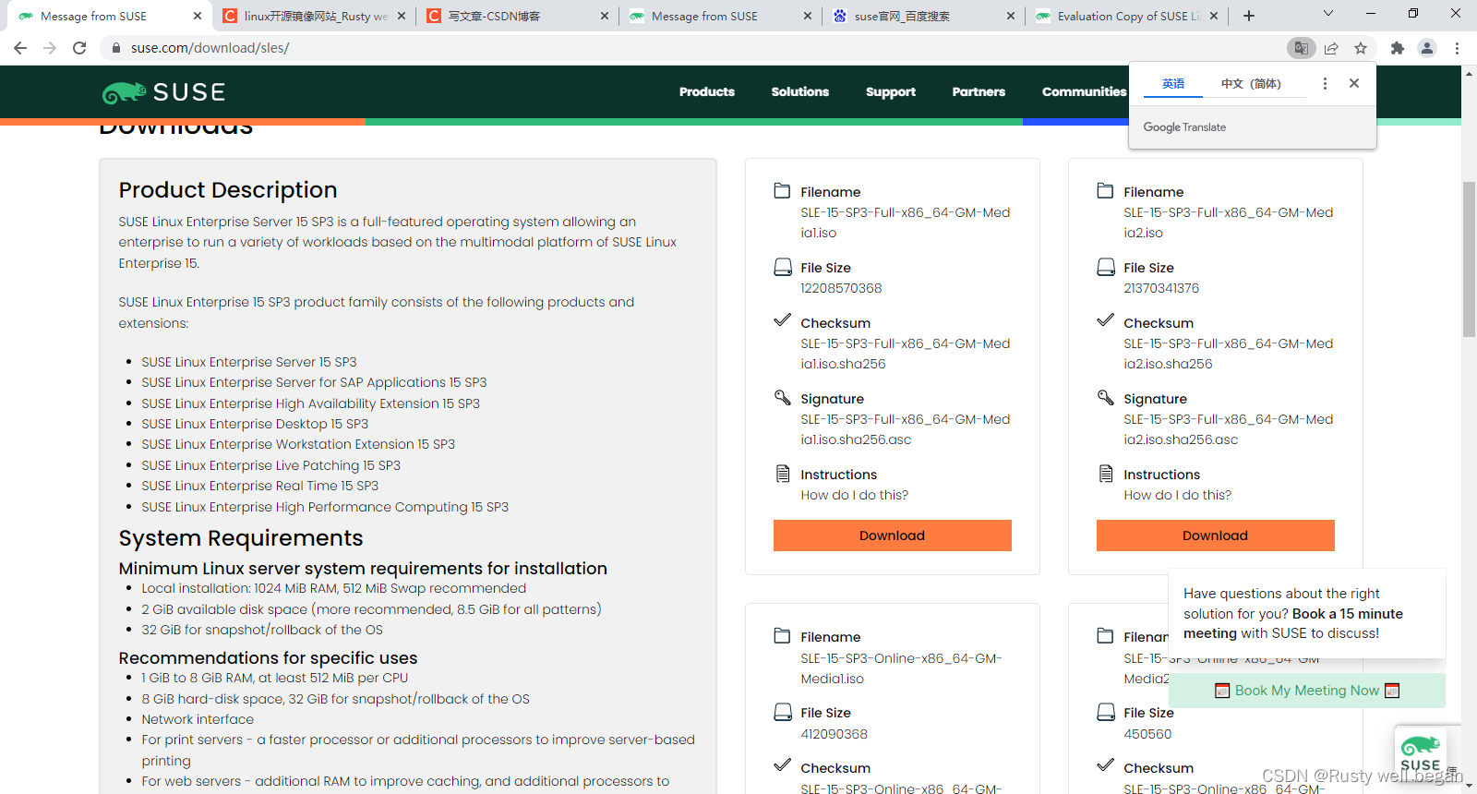
Task: Open Media2.iso.sha256 checksum link
Action: click(1229, 354)
